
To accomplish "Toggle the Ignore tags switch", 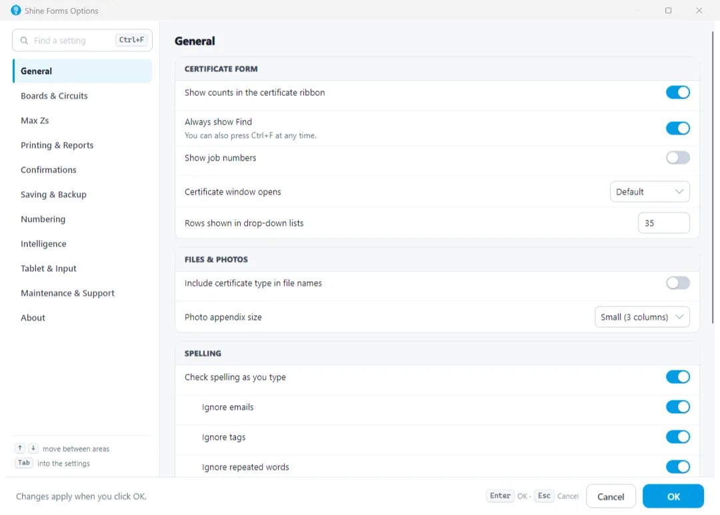I will [678, 437].
